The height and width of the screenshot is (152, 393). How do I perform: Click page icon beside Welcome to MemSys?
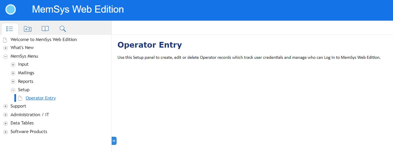click(x=5, y=40)
